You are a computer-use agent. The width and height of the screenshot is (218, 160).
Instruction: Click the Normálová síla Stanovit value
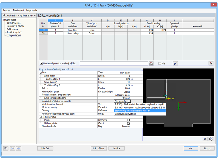point(122,127)
